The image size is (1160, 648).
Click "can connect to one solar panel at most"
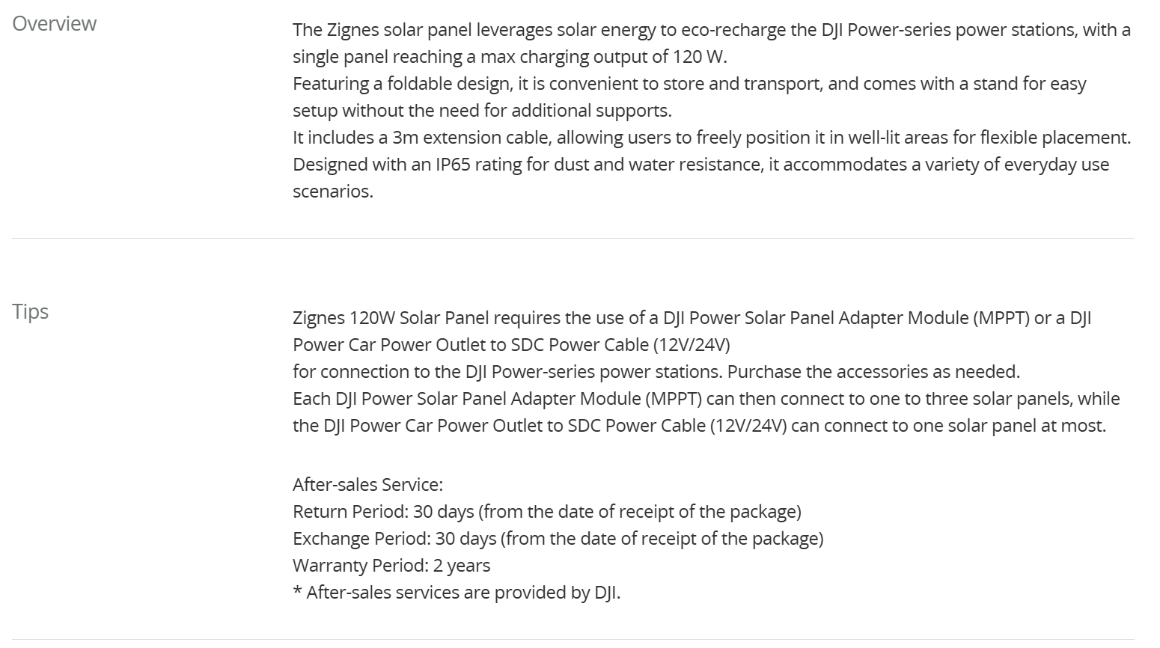tap(948, 426)
